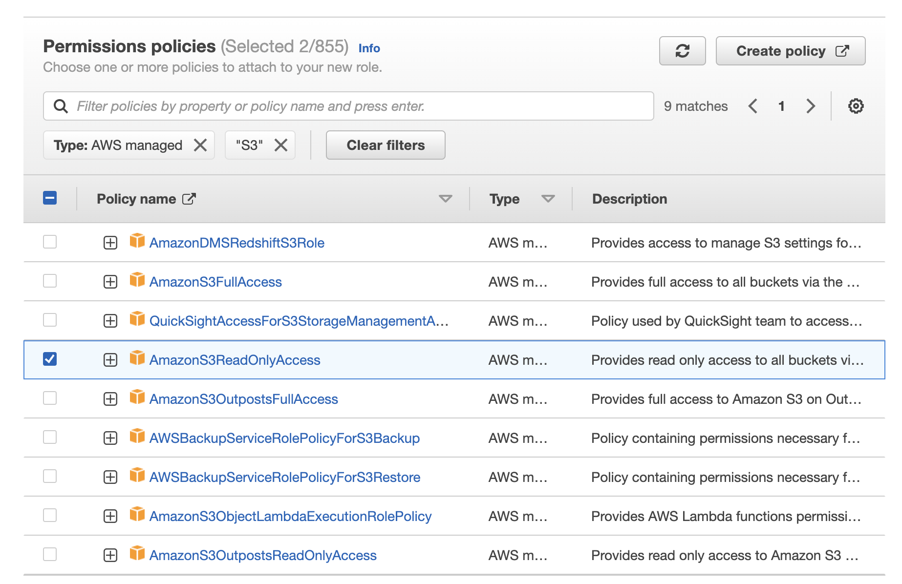
Task: Click the page number 1 indicator
Action: [x=781, y=106]
